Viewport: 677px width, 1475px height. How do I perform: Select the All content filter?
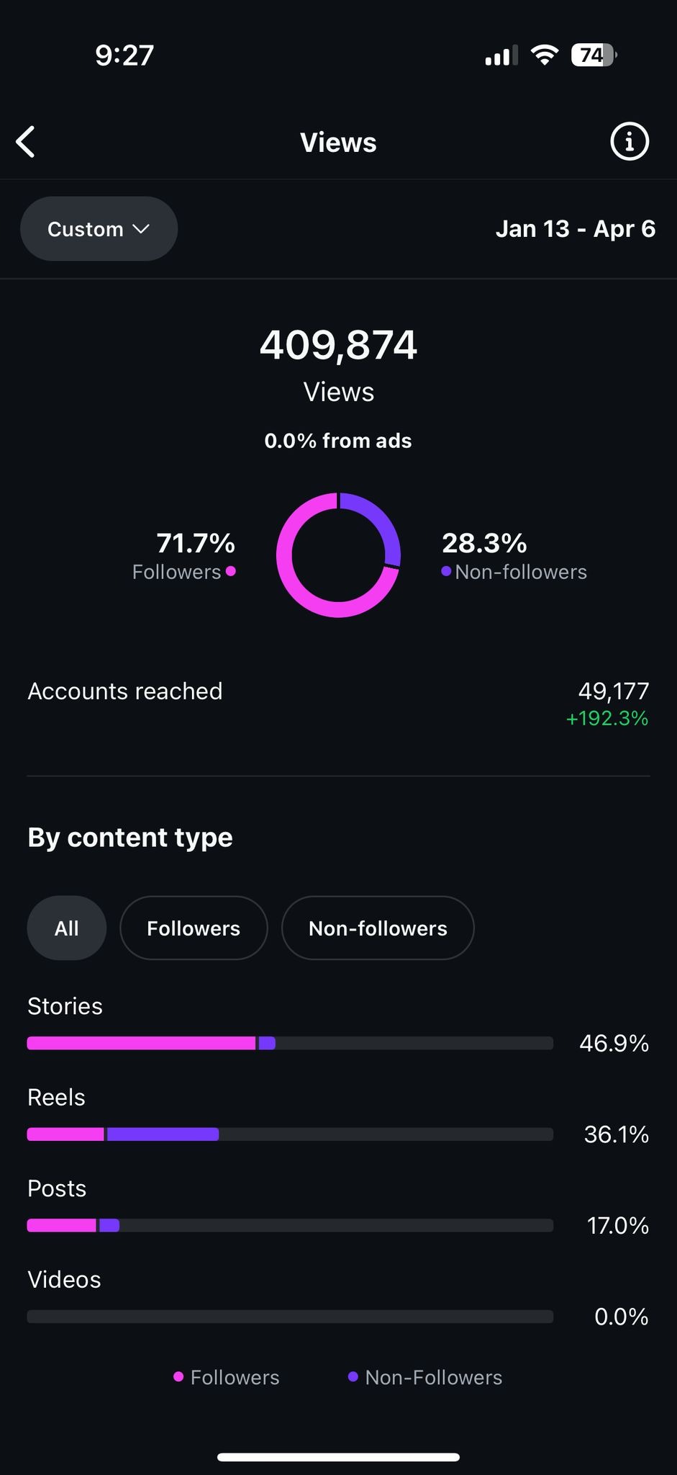tap(67, 928)
